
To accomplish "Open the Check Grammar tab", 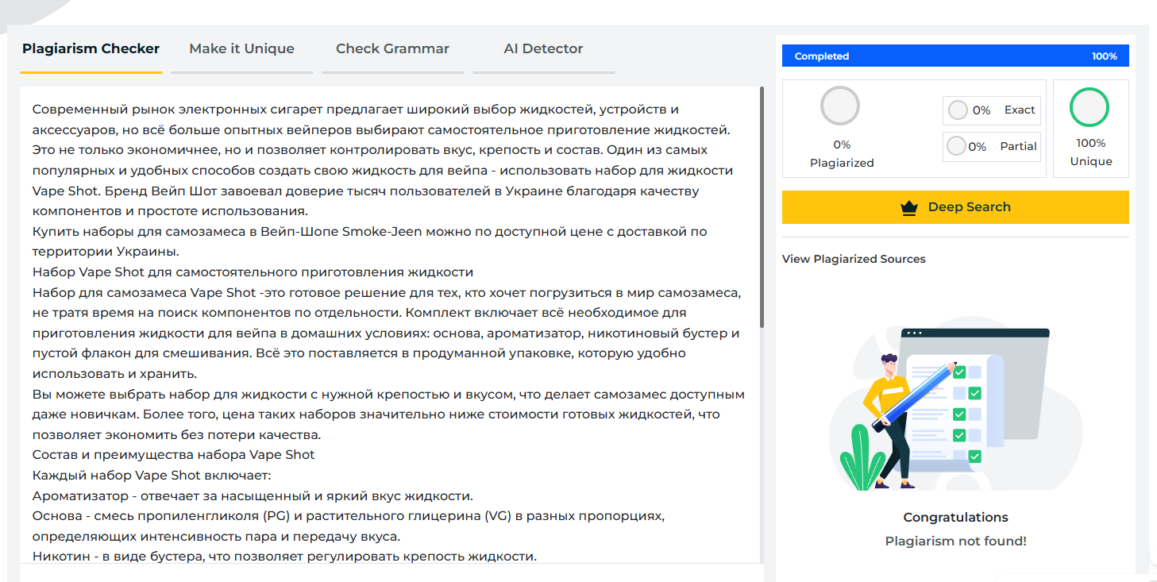I will click(392, 49).
